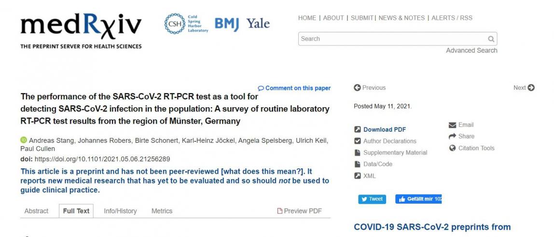The image size is (554, 237).
Task: Click the Tweet button
Action: tap(372, 199)
